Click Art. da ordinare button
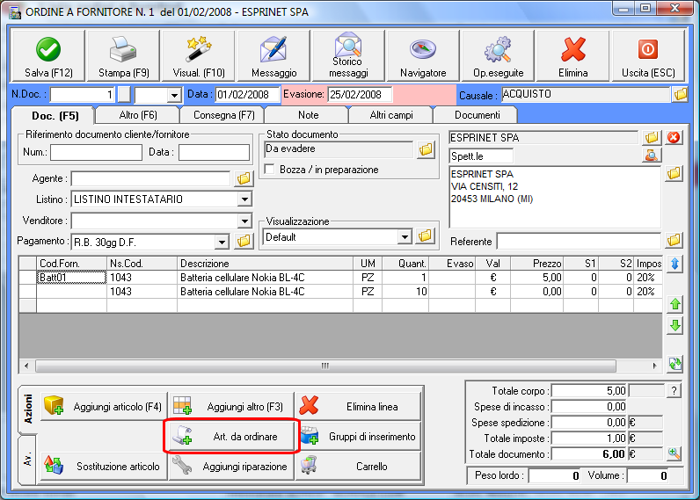Image resolution: width=700 pixels, height=500 pixels. click(x=231, y=436)
